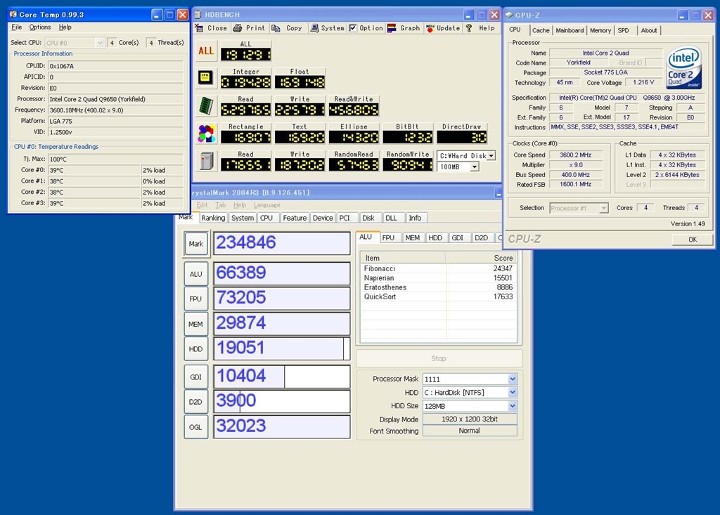Click the CPU chip benchmark icon in HDBENCH
Viewport: 720px width, 515px height.
pyautogui.click(x=205, y=77)
